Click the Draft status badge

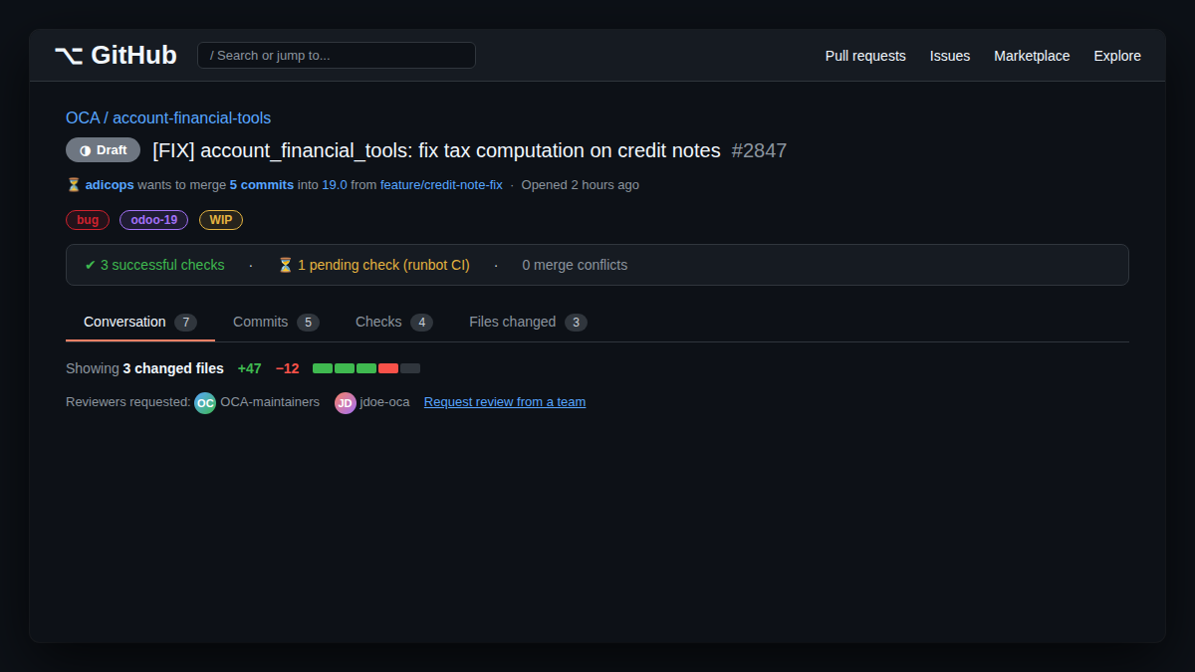(x=103, y=150)
